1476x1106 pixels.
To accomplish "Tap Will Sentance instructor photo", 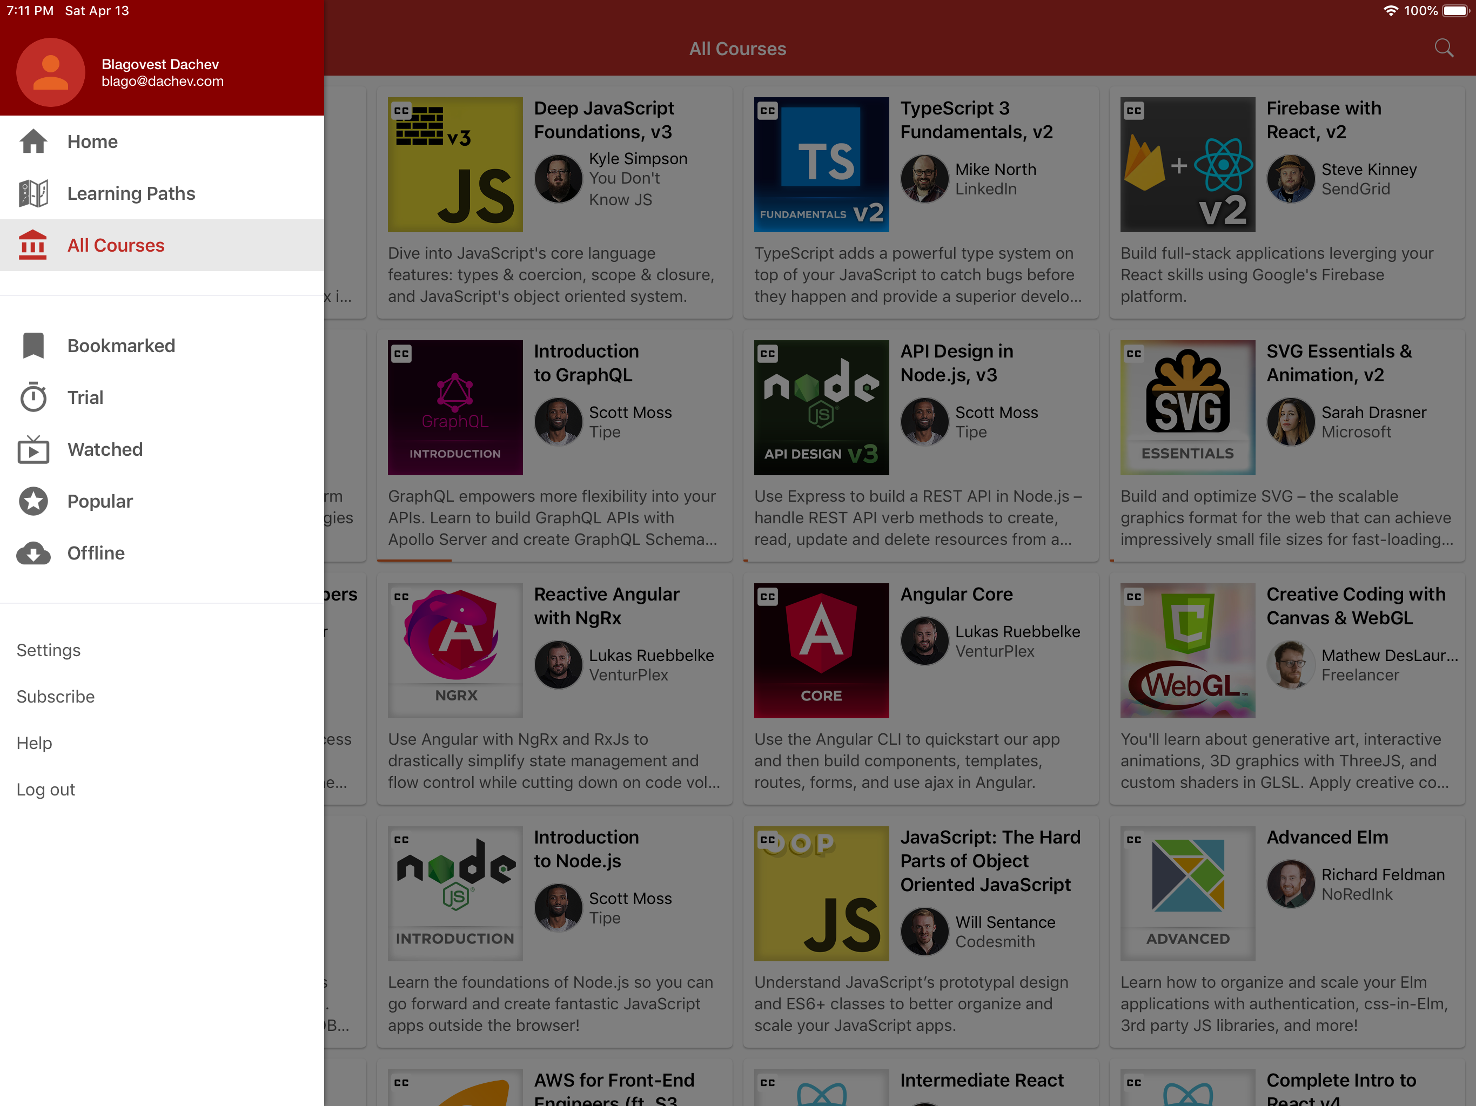I will (x=924, y=931).
